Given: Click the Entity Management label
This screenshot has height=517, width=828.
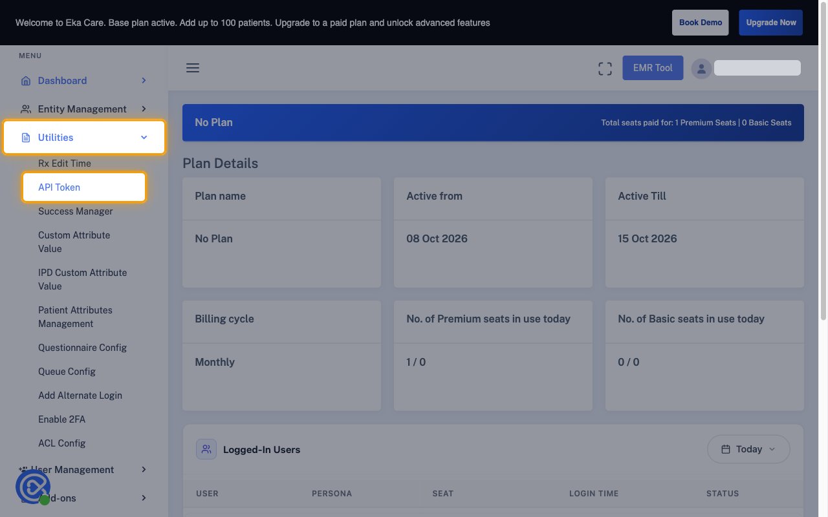Looking at the screenshot, I should (82, 109).
